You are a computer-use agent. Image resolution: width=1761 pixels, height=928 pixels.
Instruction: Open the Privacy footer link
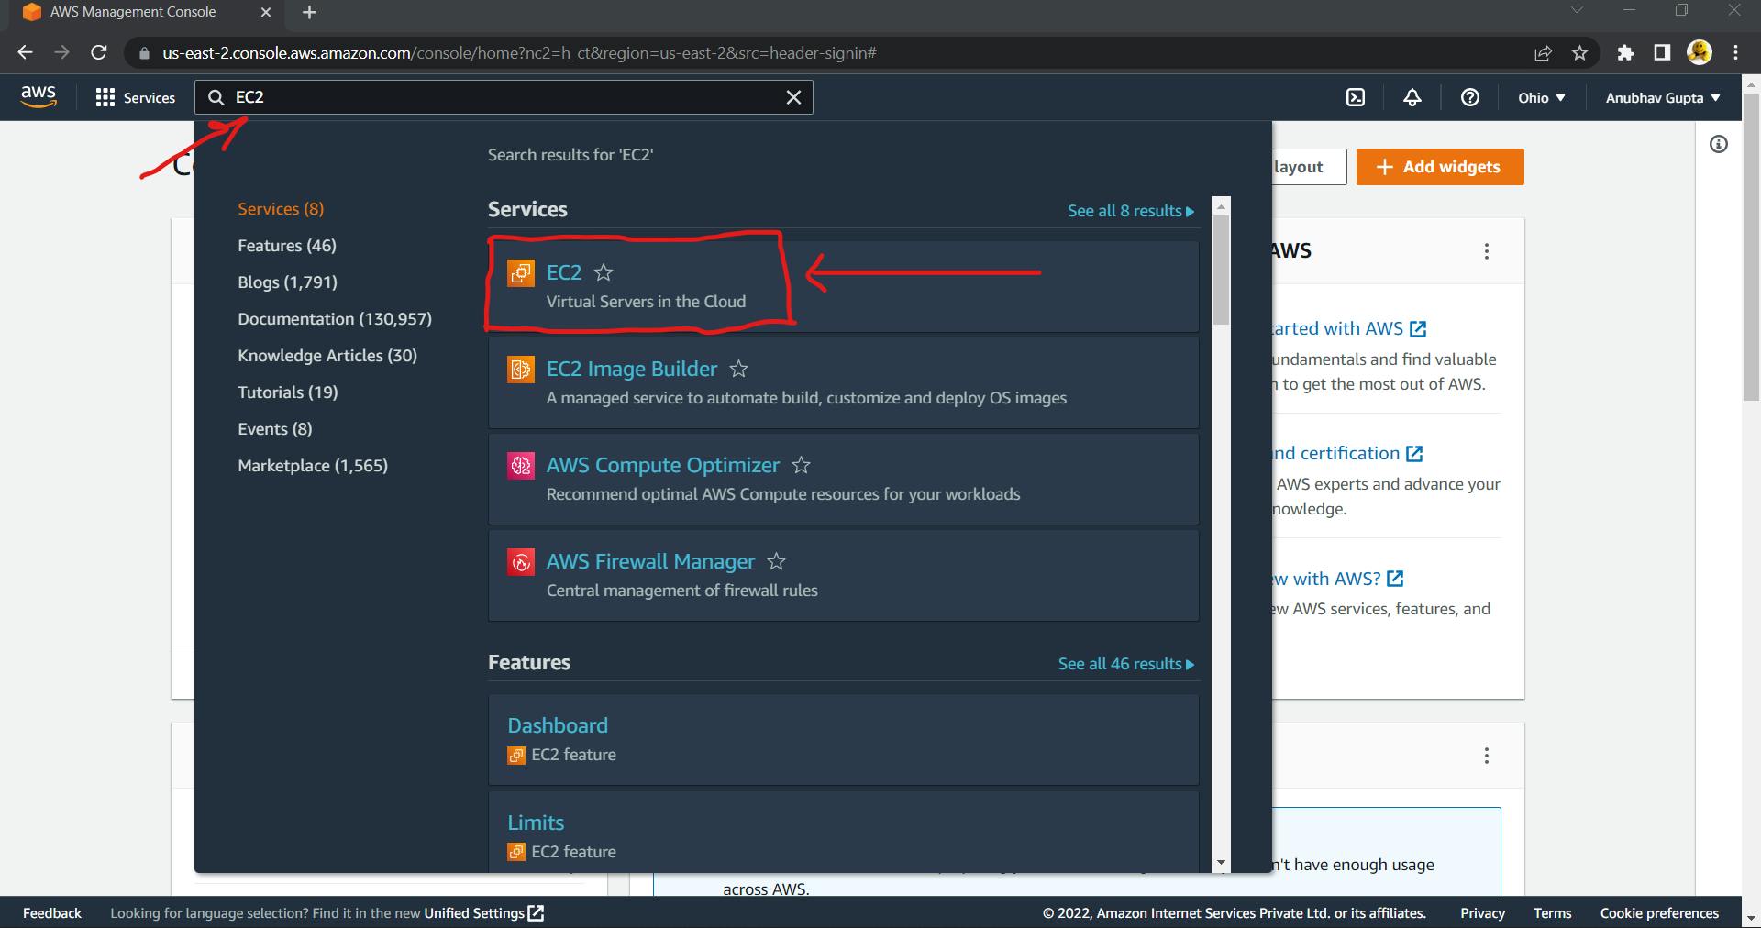[x=1482, y=913]
